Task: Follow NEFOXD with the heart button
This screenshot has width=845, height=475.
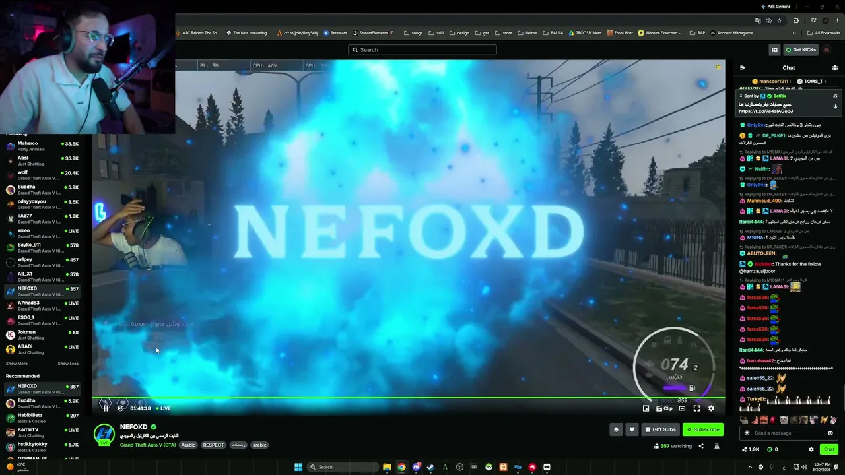Action: pos(632,429)
